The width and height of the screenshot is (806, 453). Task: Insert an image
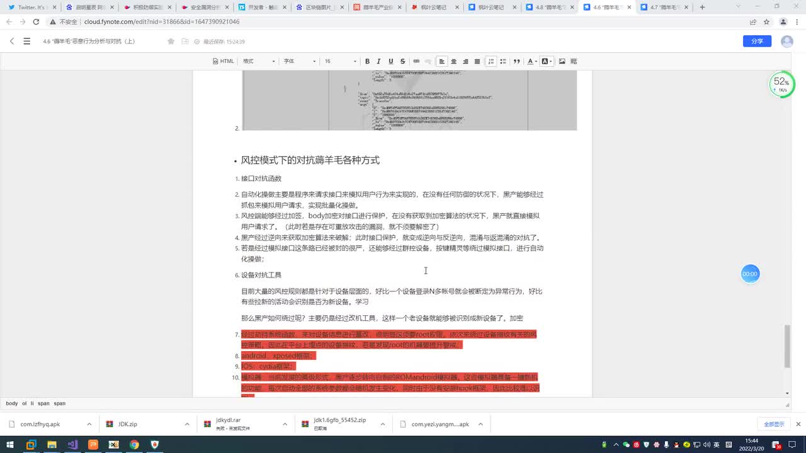point(562,61)
